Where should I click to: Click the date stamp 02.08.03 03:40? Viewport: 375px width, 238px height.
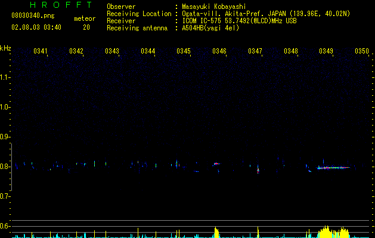click(36, 27)
